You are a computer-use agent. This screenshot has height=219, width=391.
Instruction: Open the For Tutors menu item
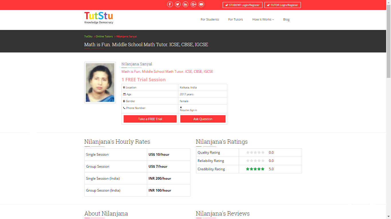235,19
